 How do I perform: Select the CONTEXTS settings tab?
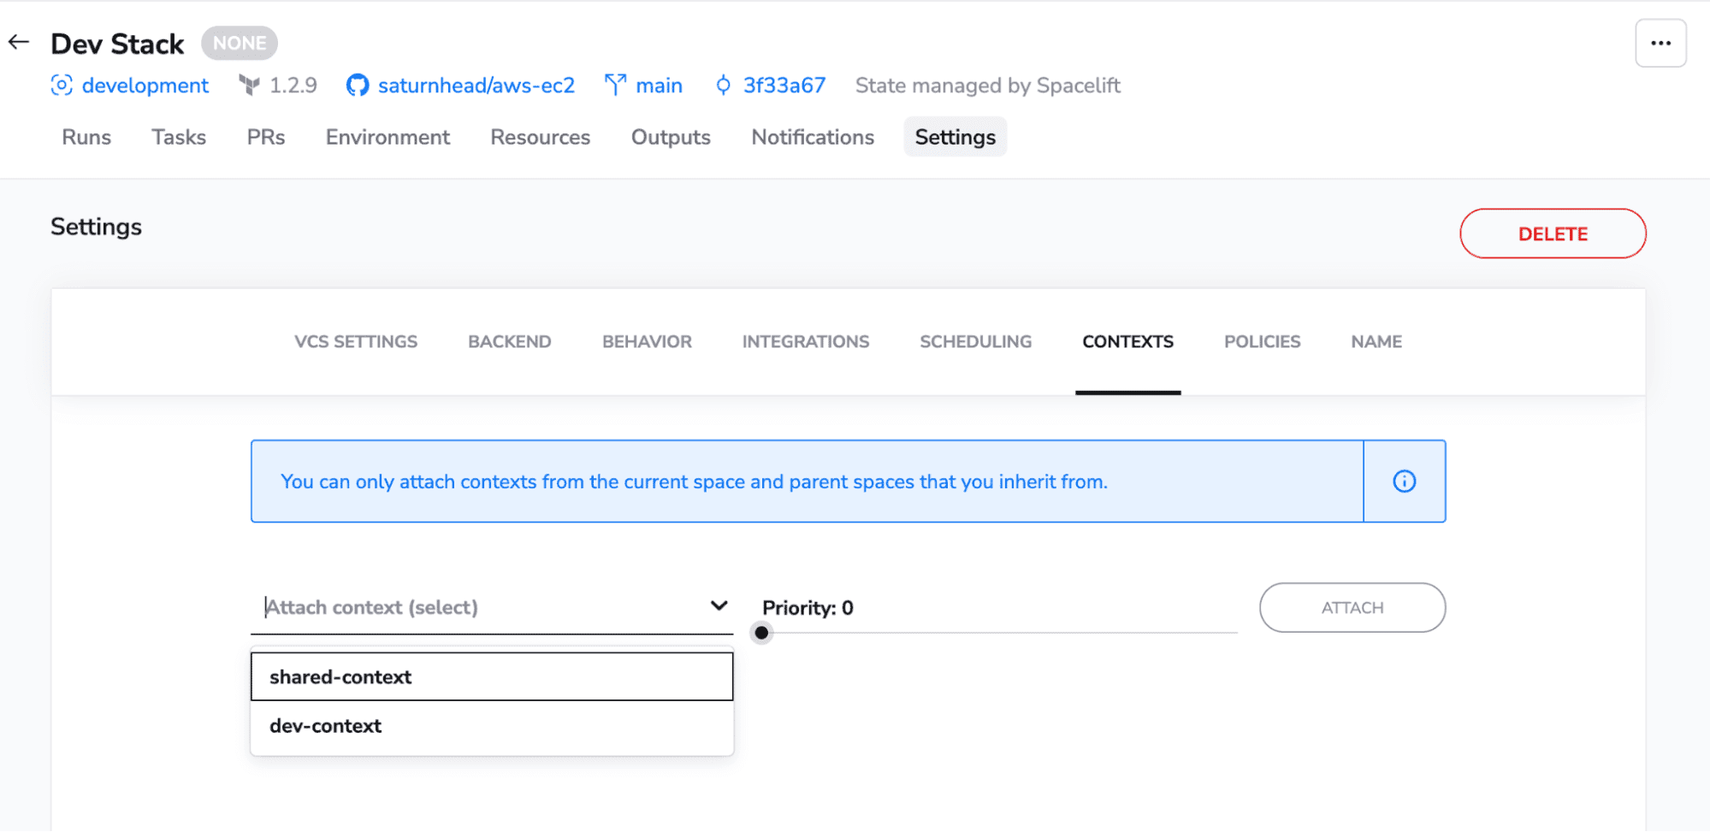click(1127, 341)
